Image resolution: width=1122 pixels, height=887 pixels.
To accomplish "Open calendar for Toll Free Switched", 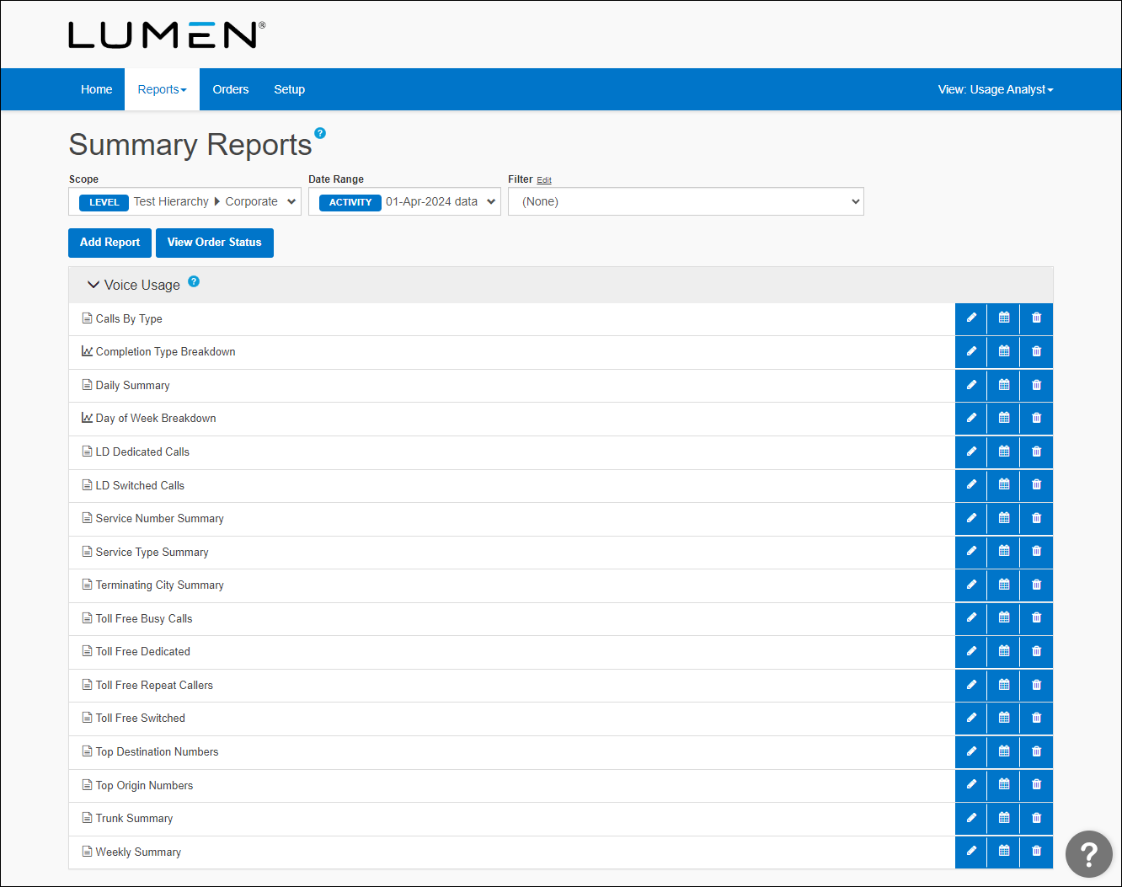I will click(1004, 718).
